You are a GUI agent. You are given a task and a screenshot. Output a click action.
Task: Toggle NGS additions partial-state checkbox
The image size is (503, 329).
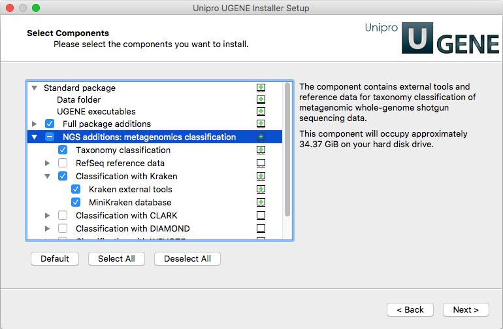50,137
